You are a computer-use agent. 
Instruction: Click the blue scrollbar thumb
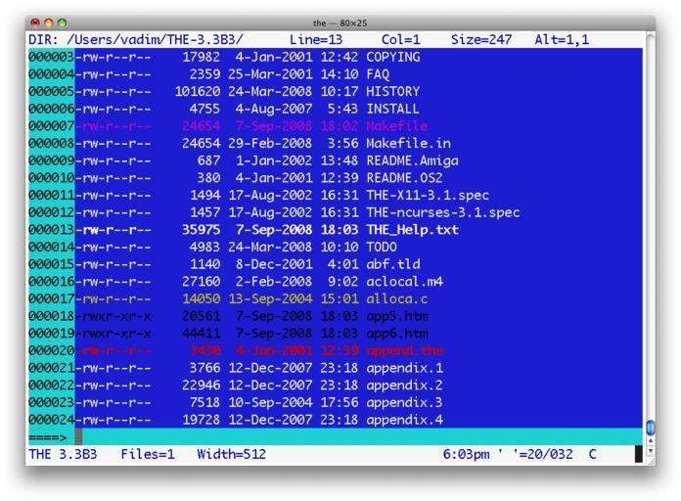[x=652, y=429]
